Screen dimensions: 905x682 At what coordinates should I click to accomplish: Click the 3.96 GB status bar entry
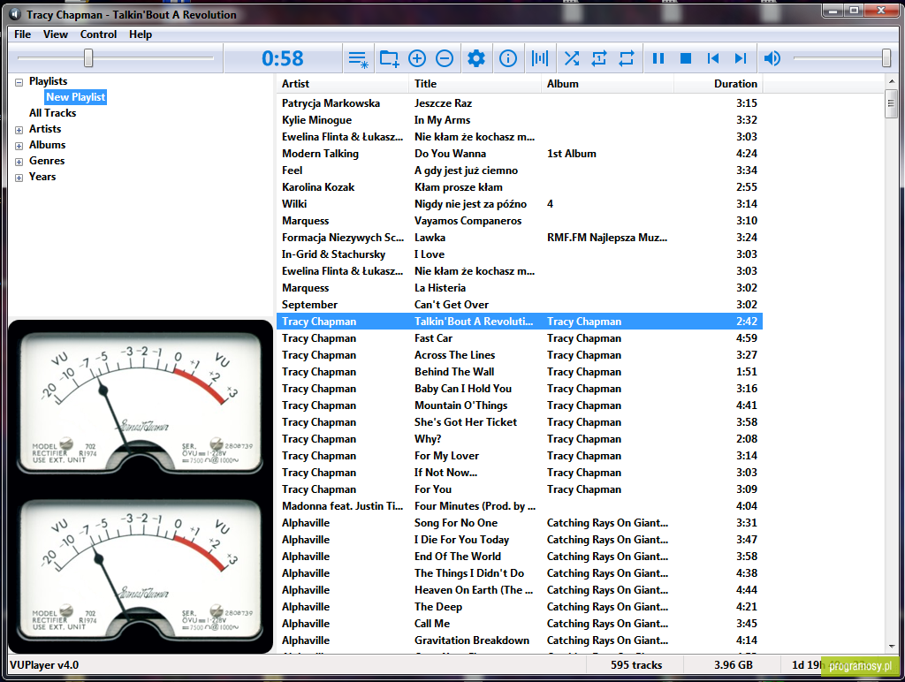(x=733, y=664)
